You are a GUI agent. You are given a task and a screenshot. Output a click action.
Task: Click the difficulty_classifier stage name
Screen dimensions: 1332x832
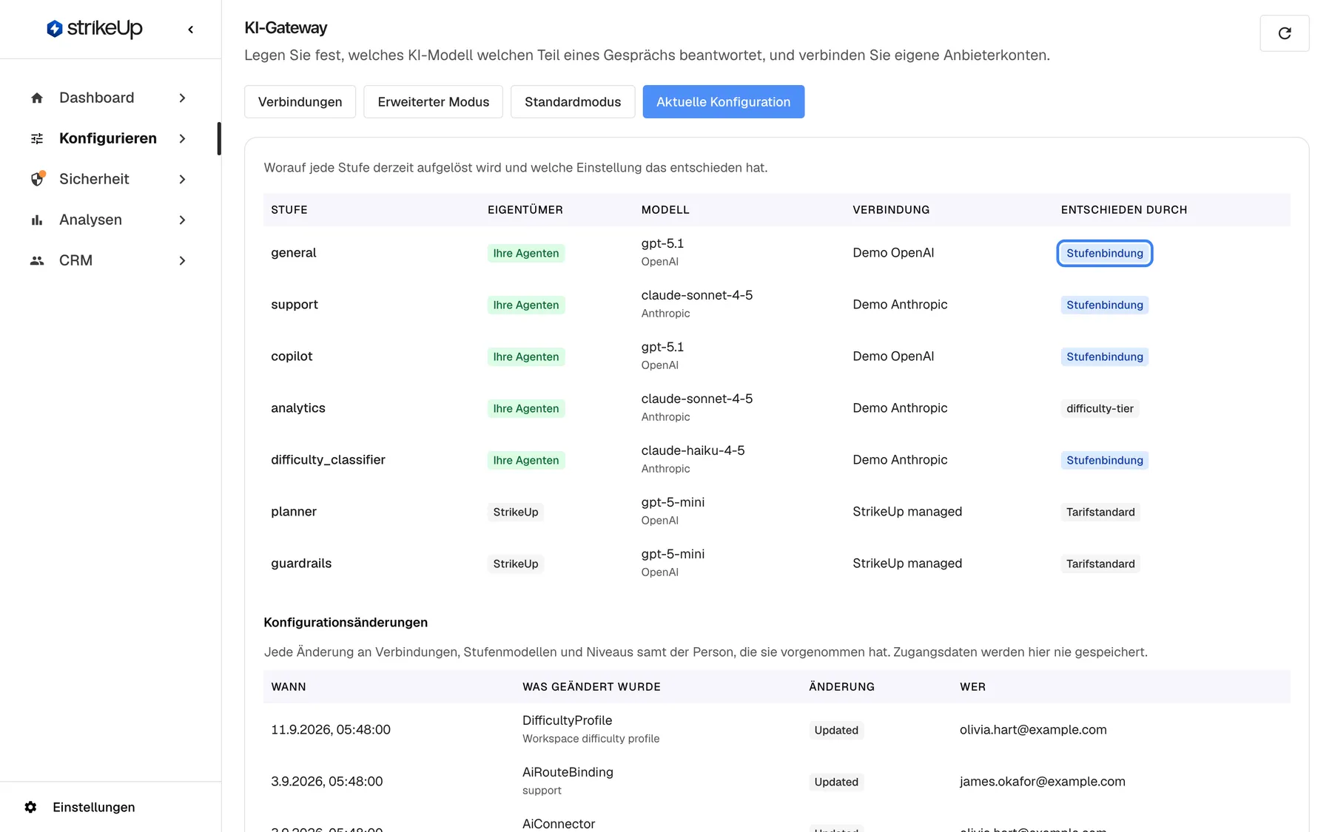point(328,460)
